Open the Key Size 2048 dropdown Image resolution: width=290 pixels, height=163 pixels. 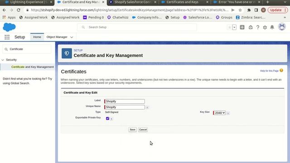click(220, 113)
